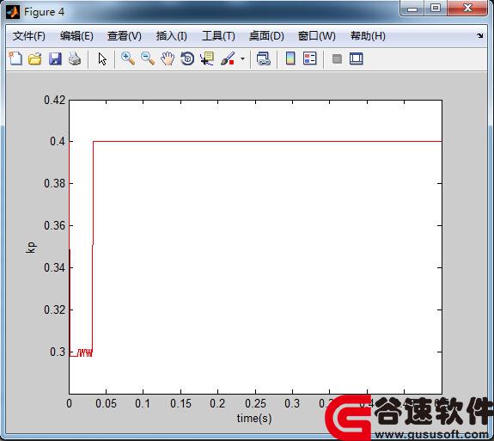Maximize the Figure 4 window

[x=436, y=9]
